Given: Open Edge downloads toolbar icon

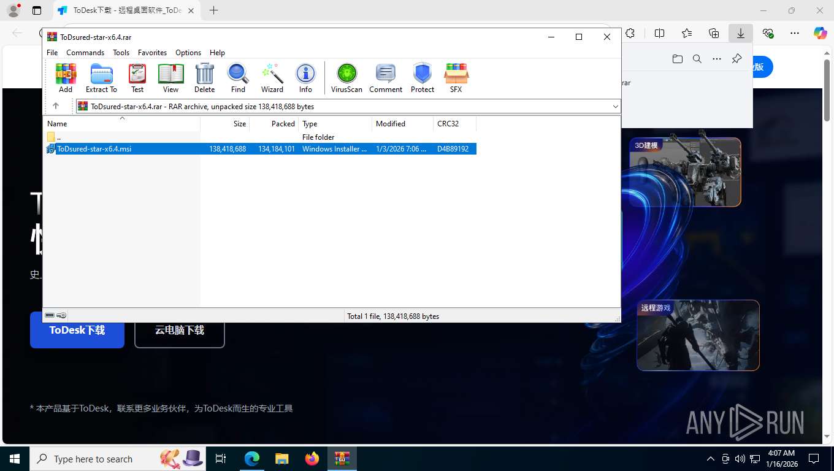Looking at the screenshot, I should pos(741,33).
